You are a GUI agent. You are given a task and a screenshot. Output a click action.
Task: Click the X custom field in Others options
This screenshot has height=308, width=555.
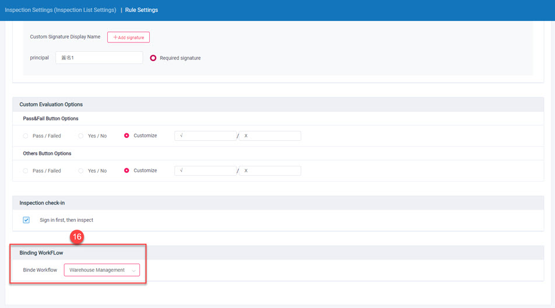click(270, 171)
